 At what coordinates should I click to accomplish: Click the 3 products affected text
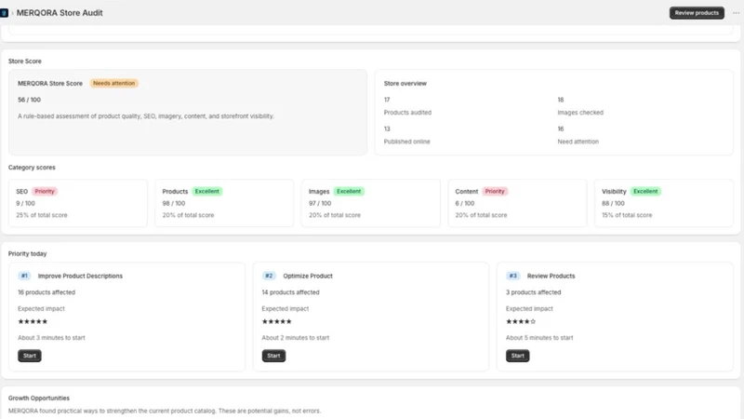point(533,292)
